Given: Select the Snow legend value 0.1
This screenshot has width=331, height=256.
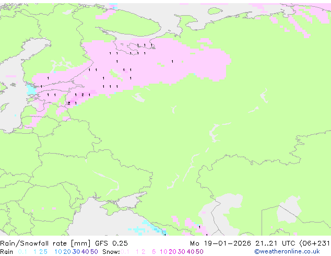Looking at the screenshot, I should click(x=125, y=252).
